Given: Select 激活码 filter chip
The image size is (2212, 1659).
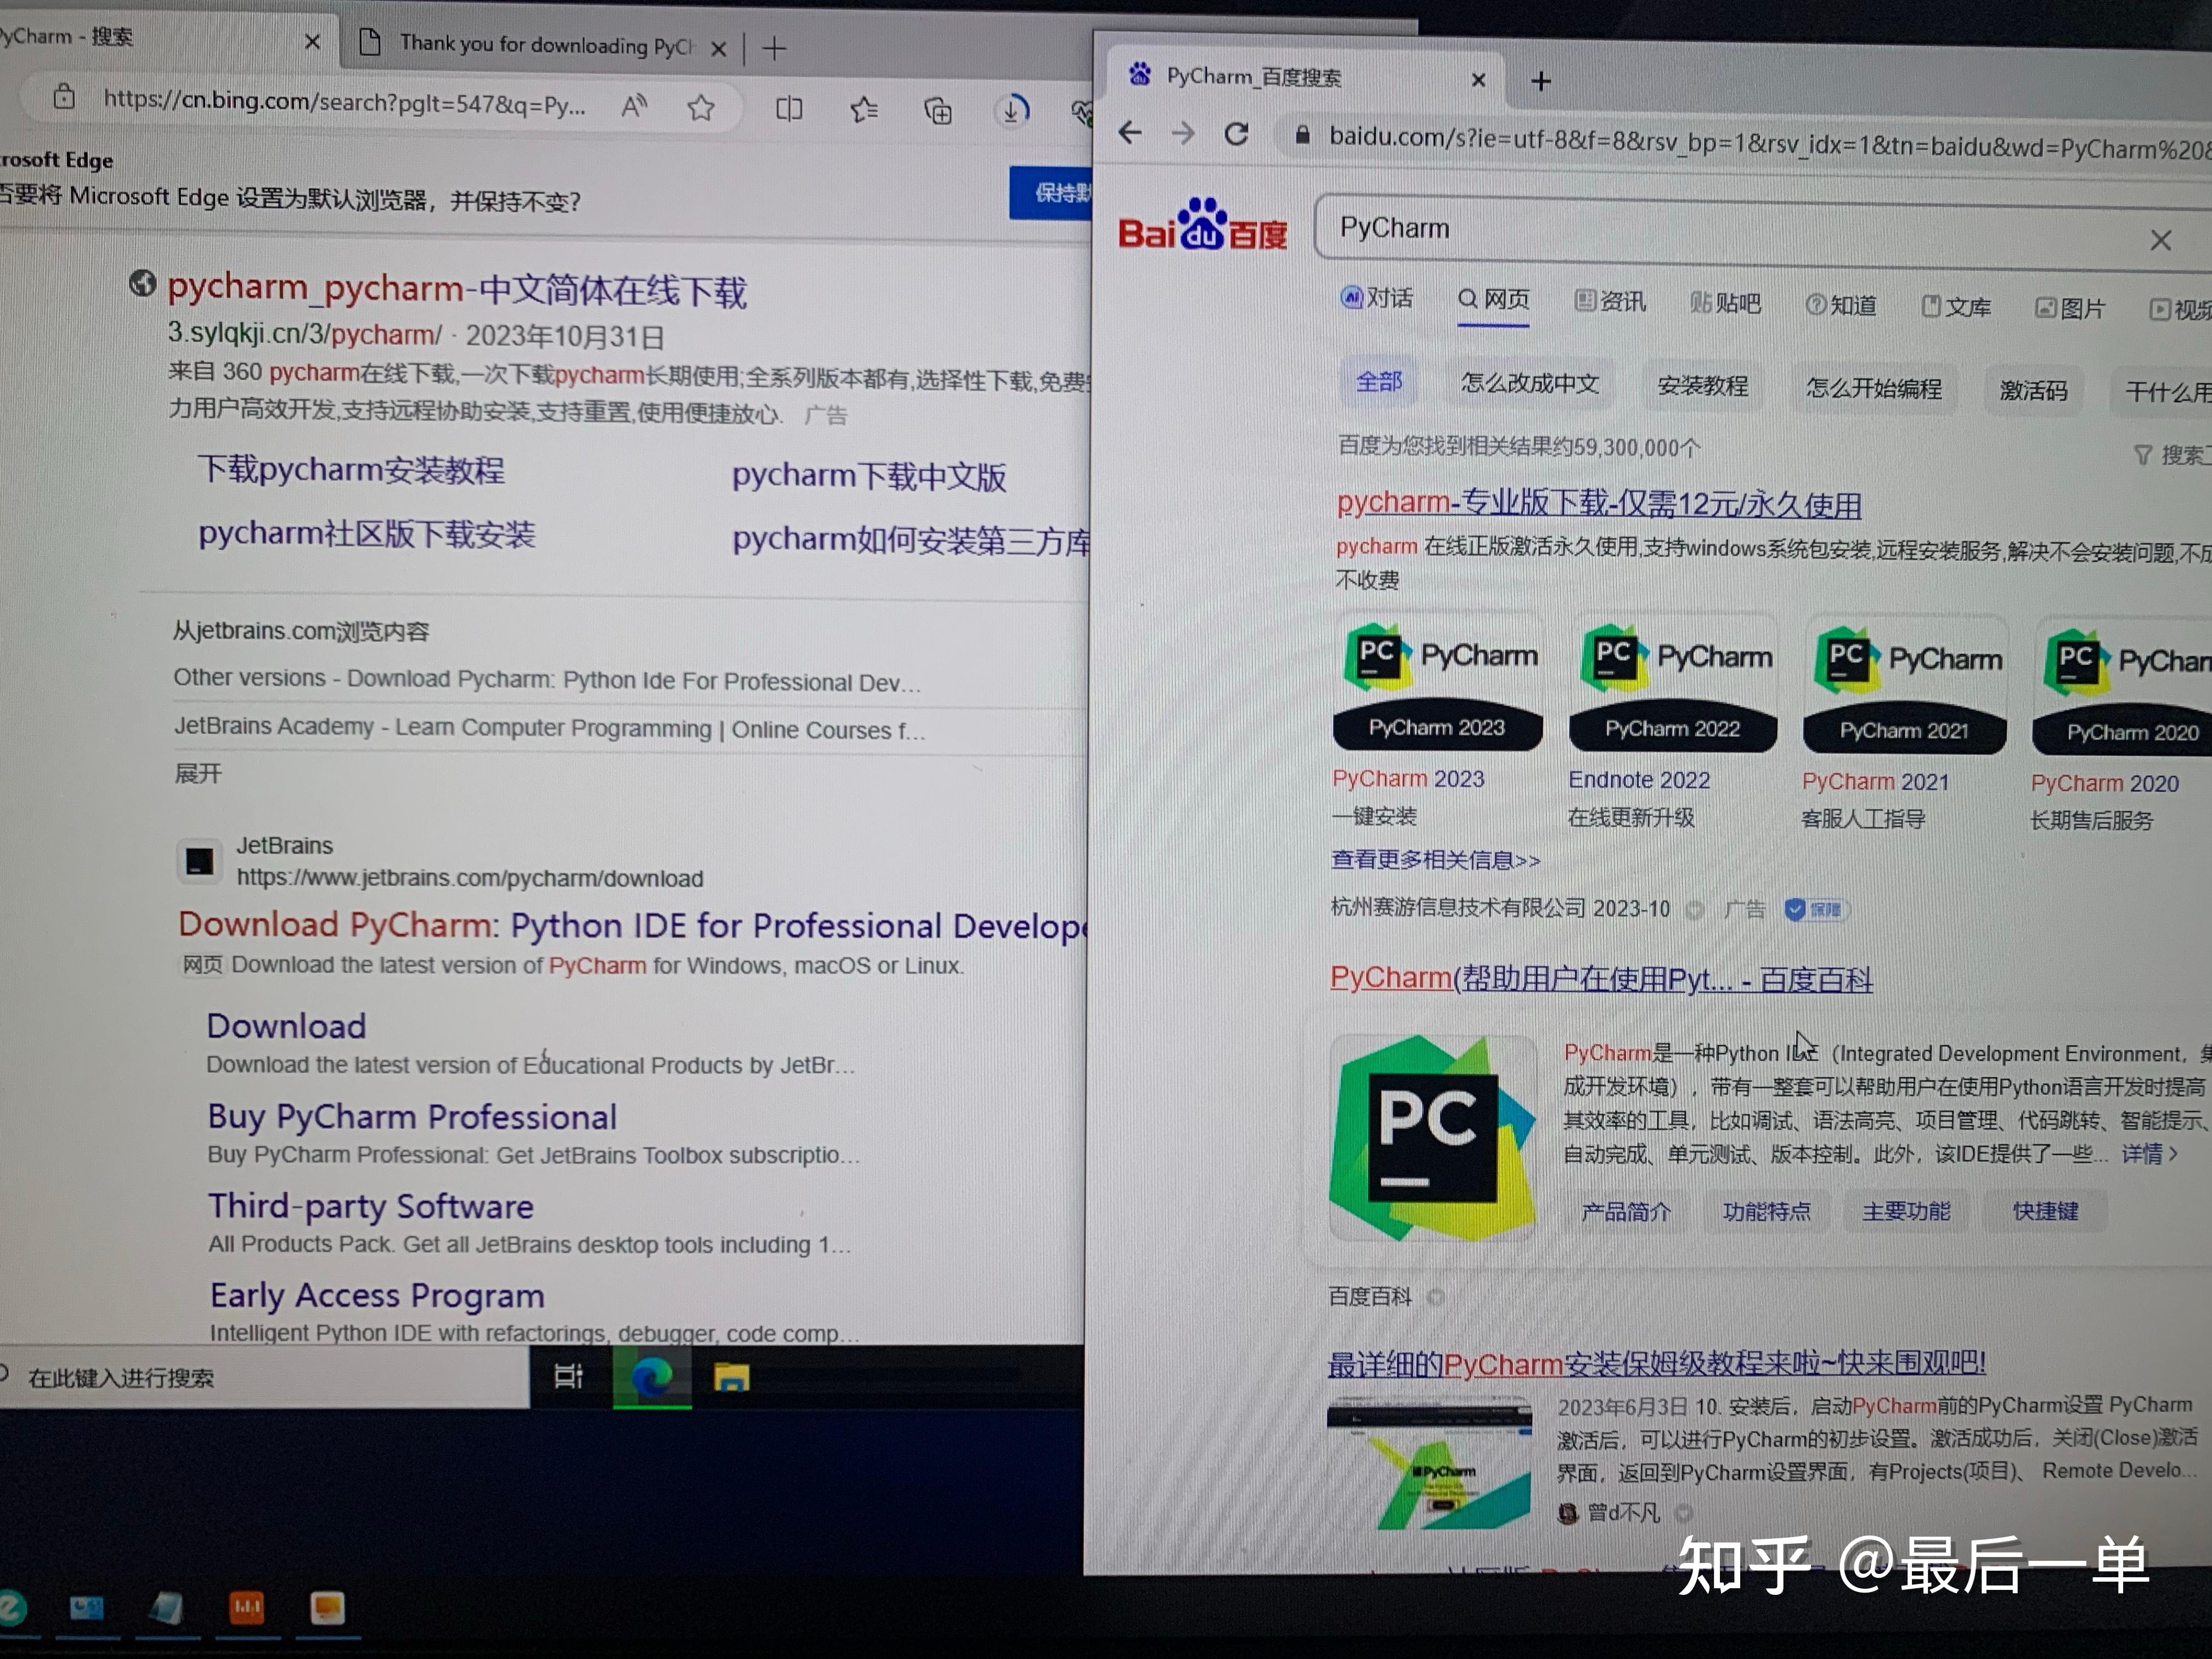Looking at the screenshot, I should [2033, 391].
